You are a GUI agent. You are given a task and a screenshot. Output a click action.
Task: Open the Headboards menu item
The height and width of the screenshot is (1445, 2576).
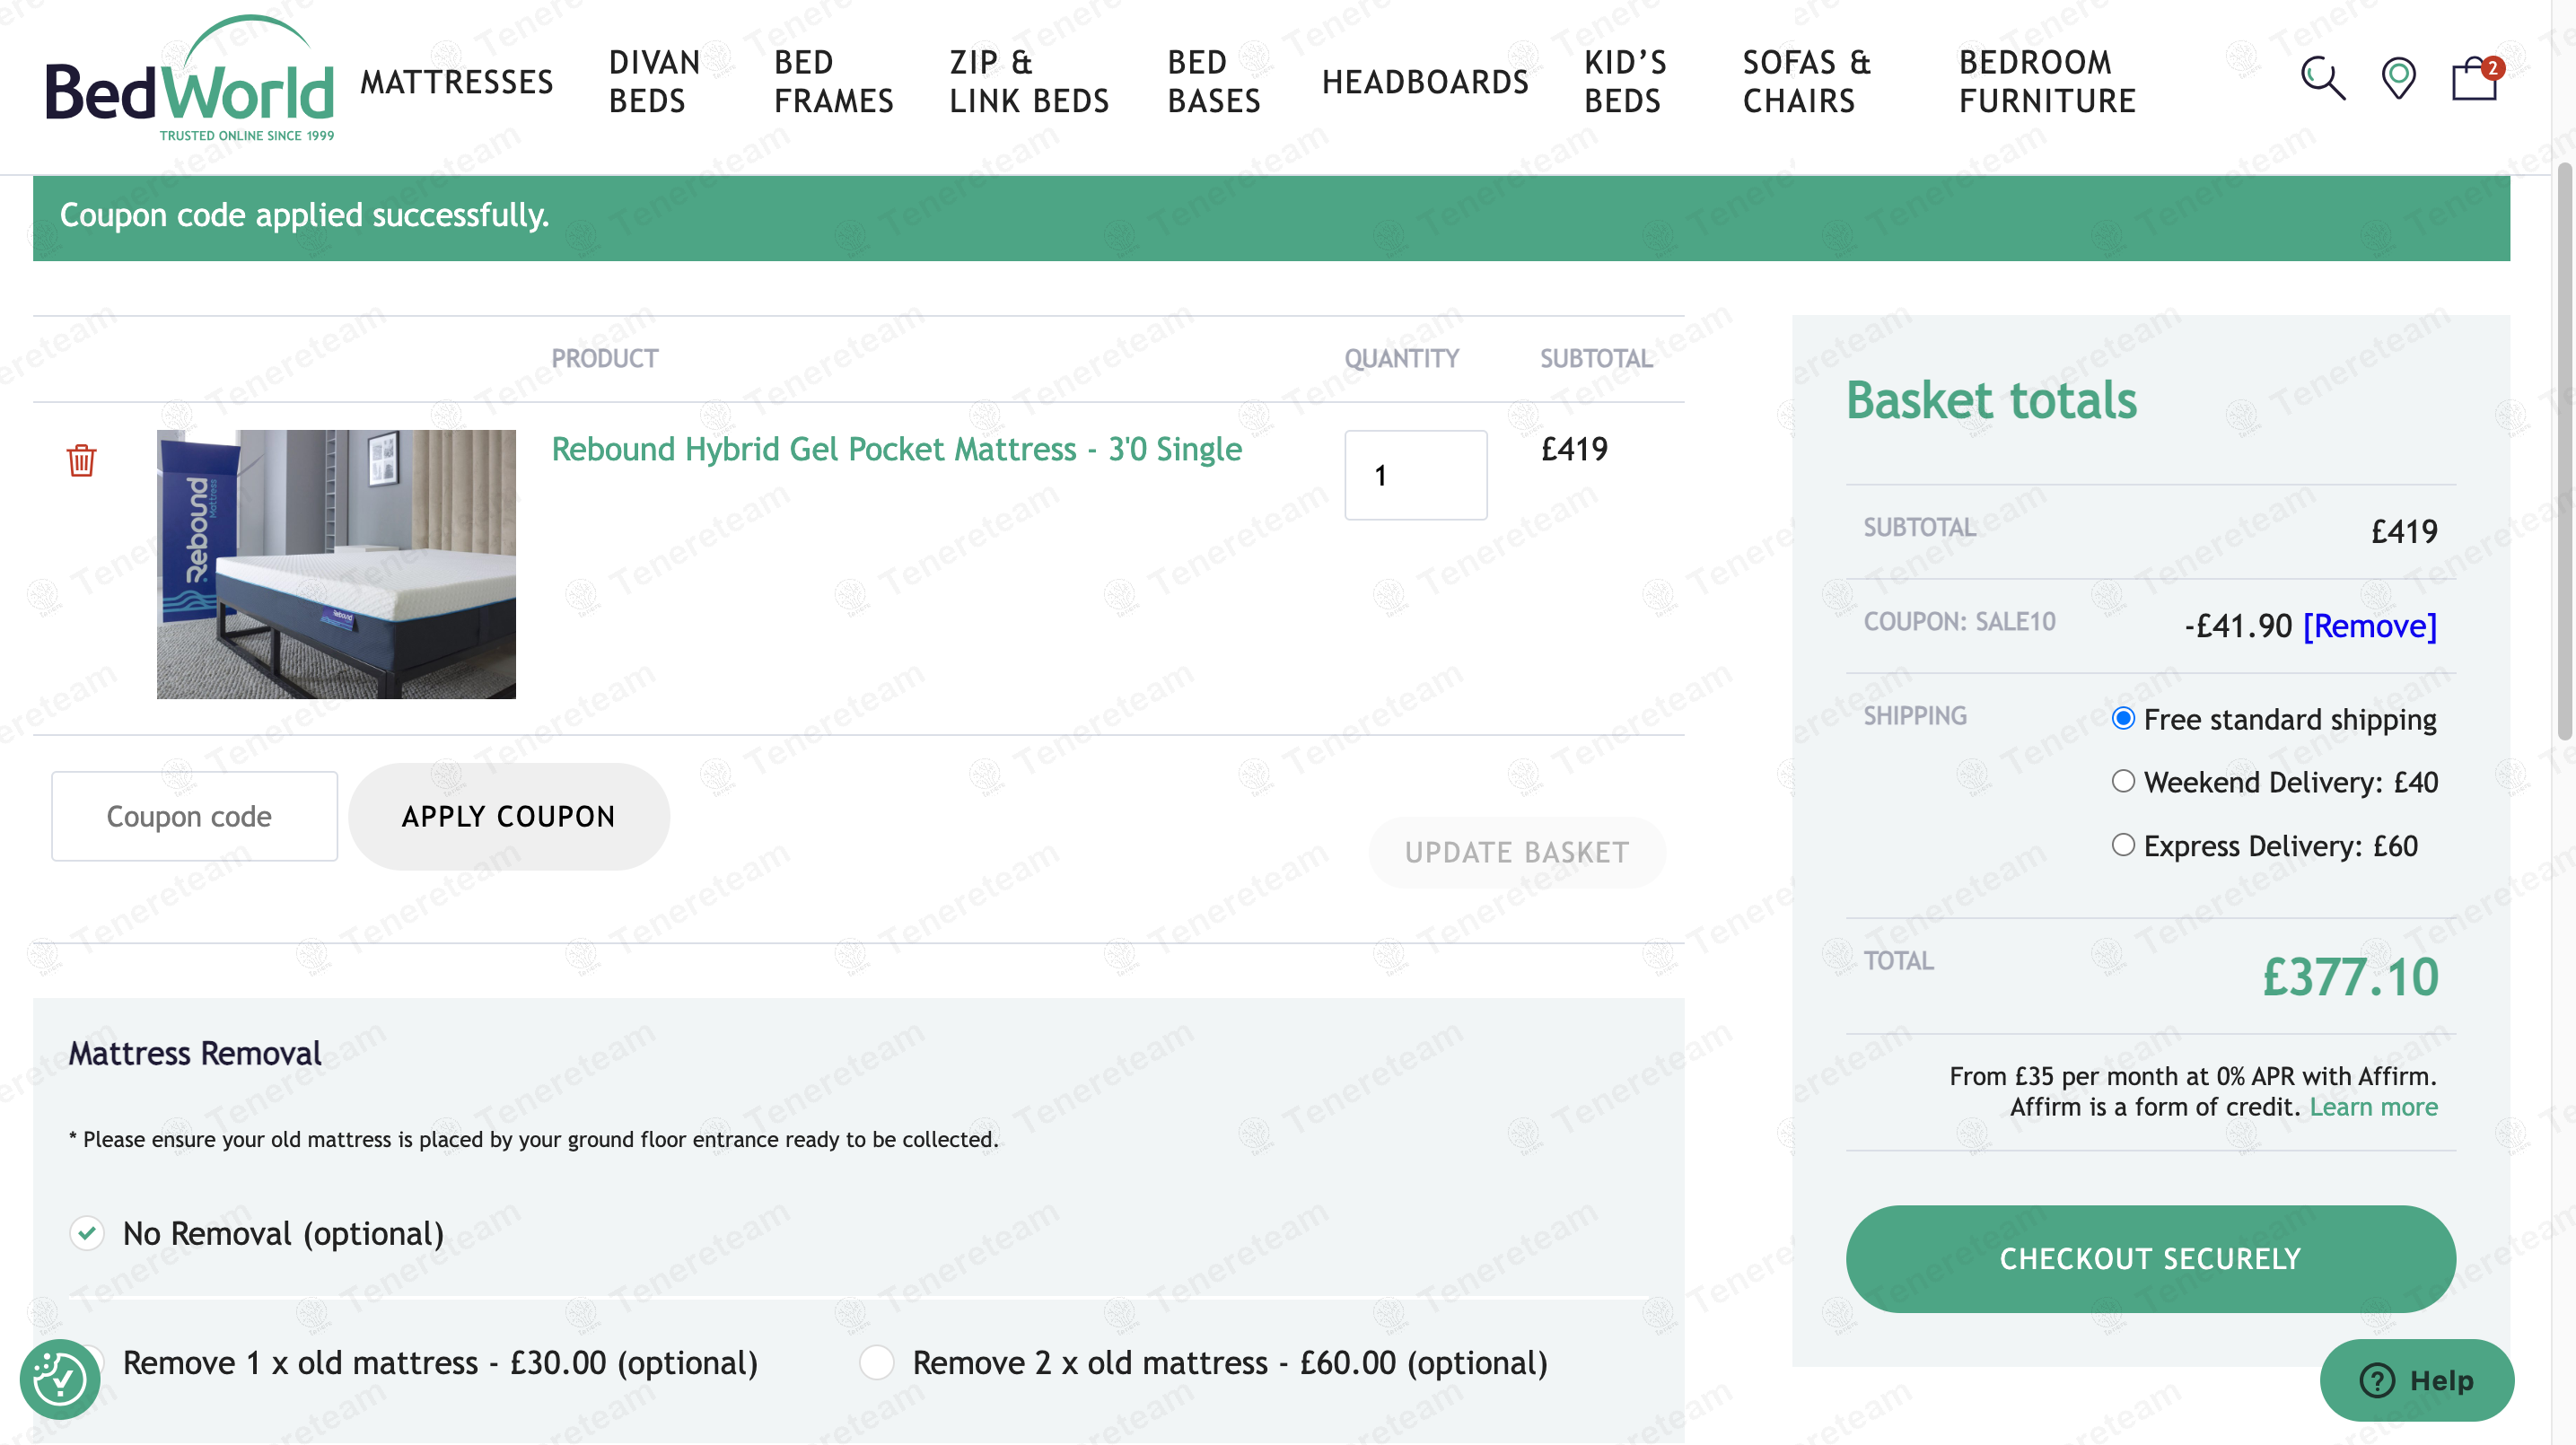pos(1425,82)
